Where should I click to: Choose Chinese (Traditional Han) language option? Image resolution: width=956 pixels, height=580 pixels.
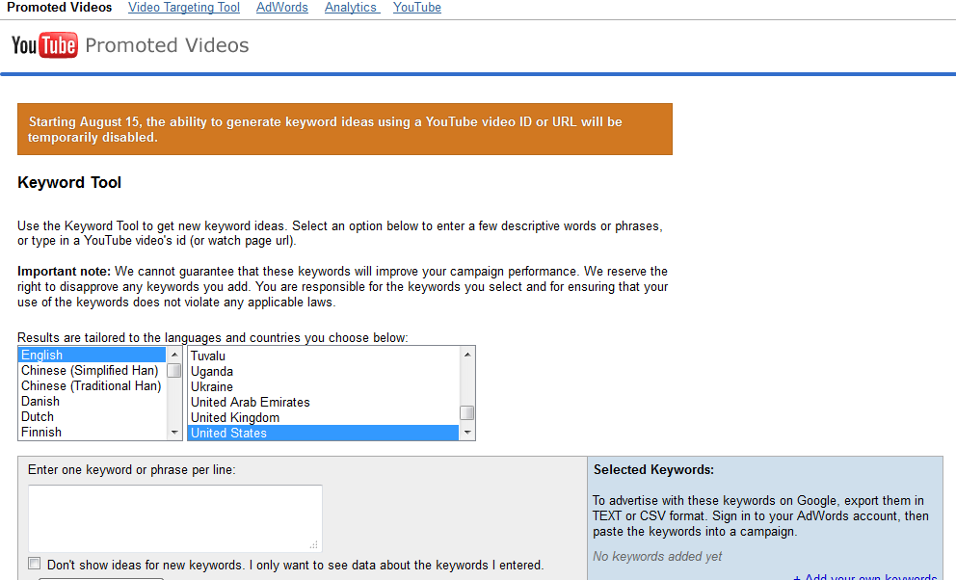click(91, 385)
